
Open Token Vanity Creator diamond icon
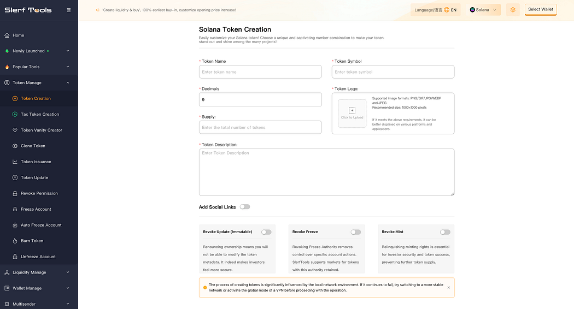(x=15, y=130)
